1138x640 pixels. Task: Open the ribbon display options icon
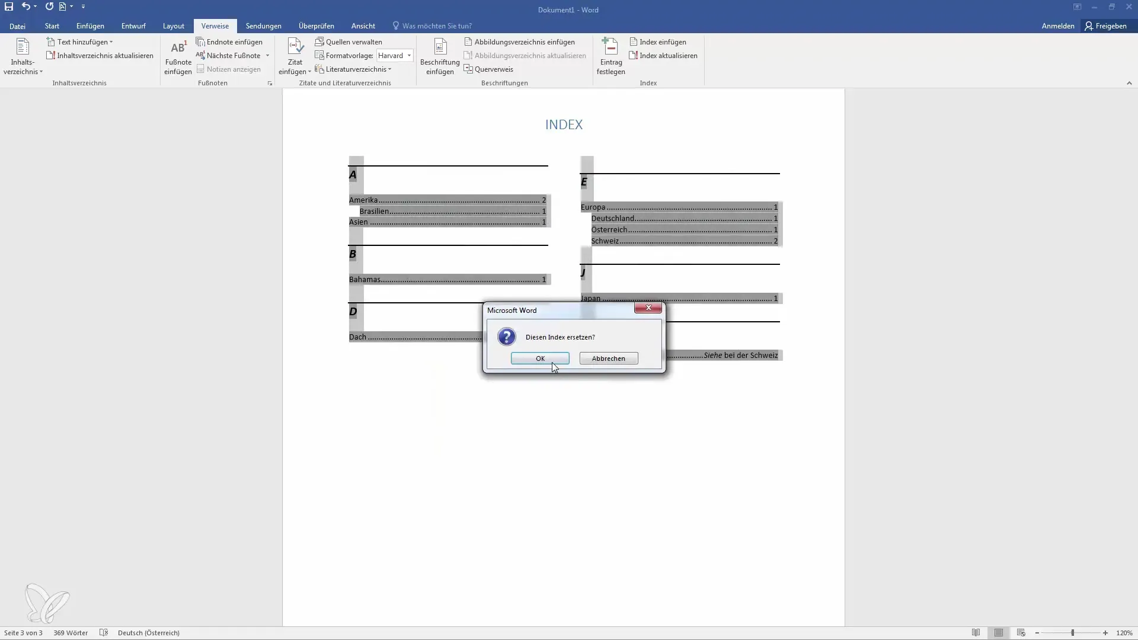1077,7
